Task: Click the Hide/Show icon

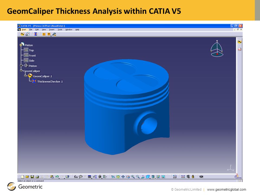Action: tap(158, 177)
